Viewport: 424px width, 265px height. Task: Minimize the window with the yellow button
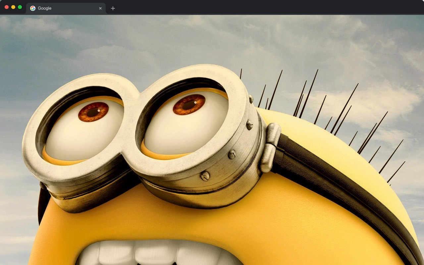click(x=13, y=7)
